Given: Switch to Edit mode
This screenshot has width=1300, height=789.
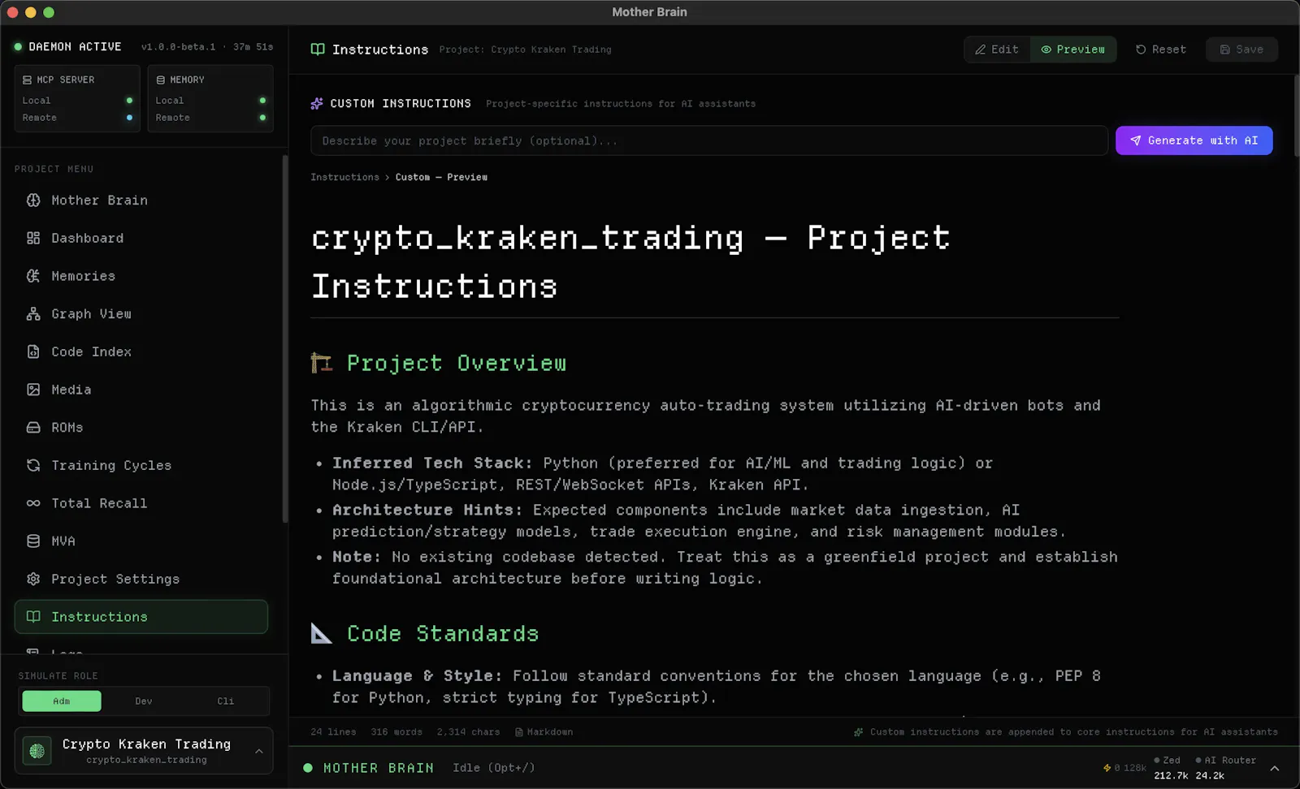Looking at the screenshot, I should [x=997, y=50].
